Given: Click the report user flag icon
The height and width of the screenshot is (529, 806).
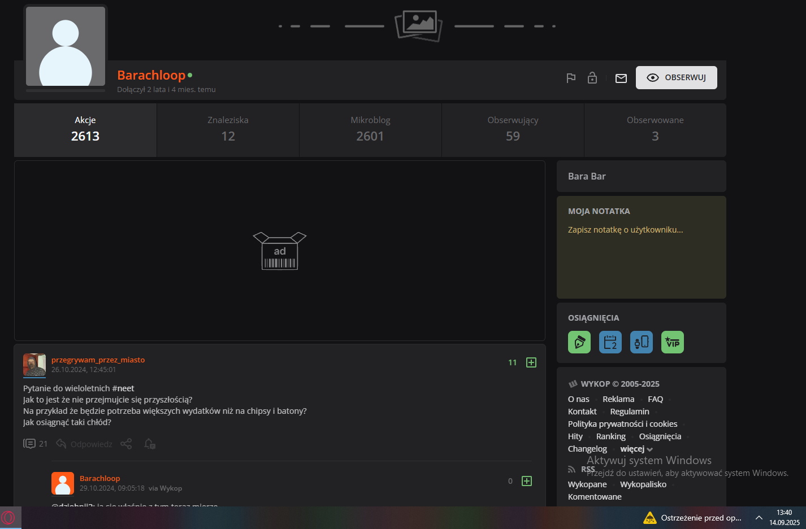Looking at the screenshot, I should coord(571,78).
